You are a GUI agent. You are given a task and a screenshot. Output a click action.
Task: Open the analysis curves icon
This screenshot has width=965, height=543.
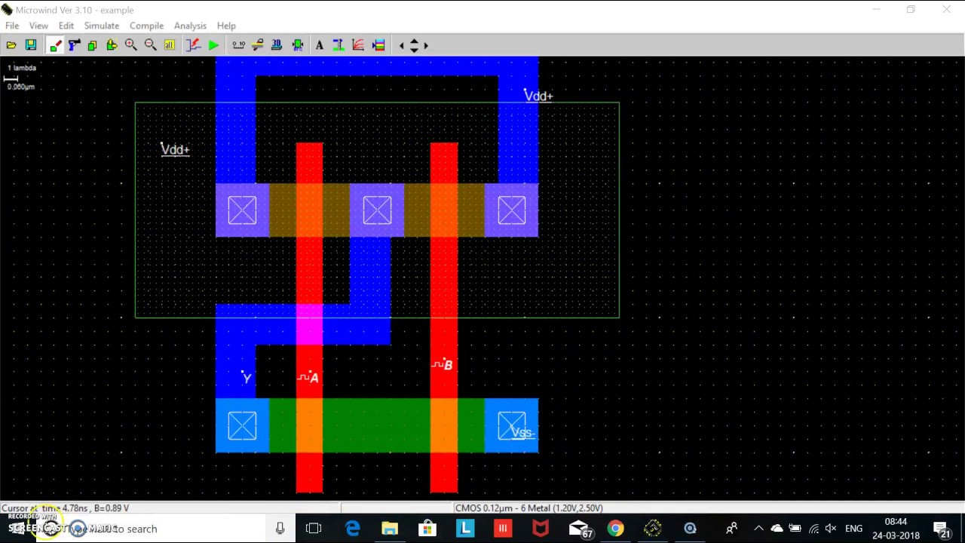point(358,45)
